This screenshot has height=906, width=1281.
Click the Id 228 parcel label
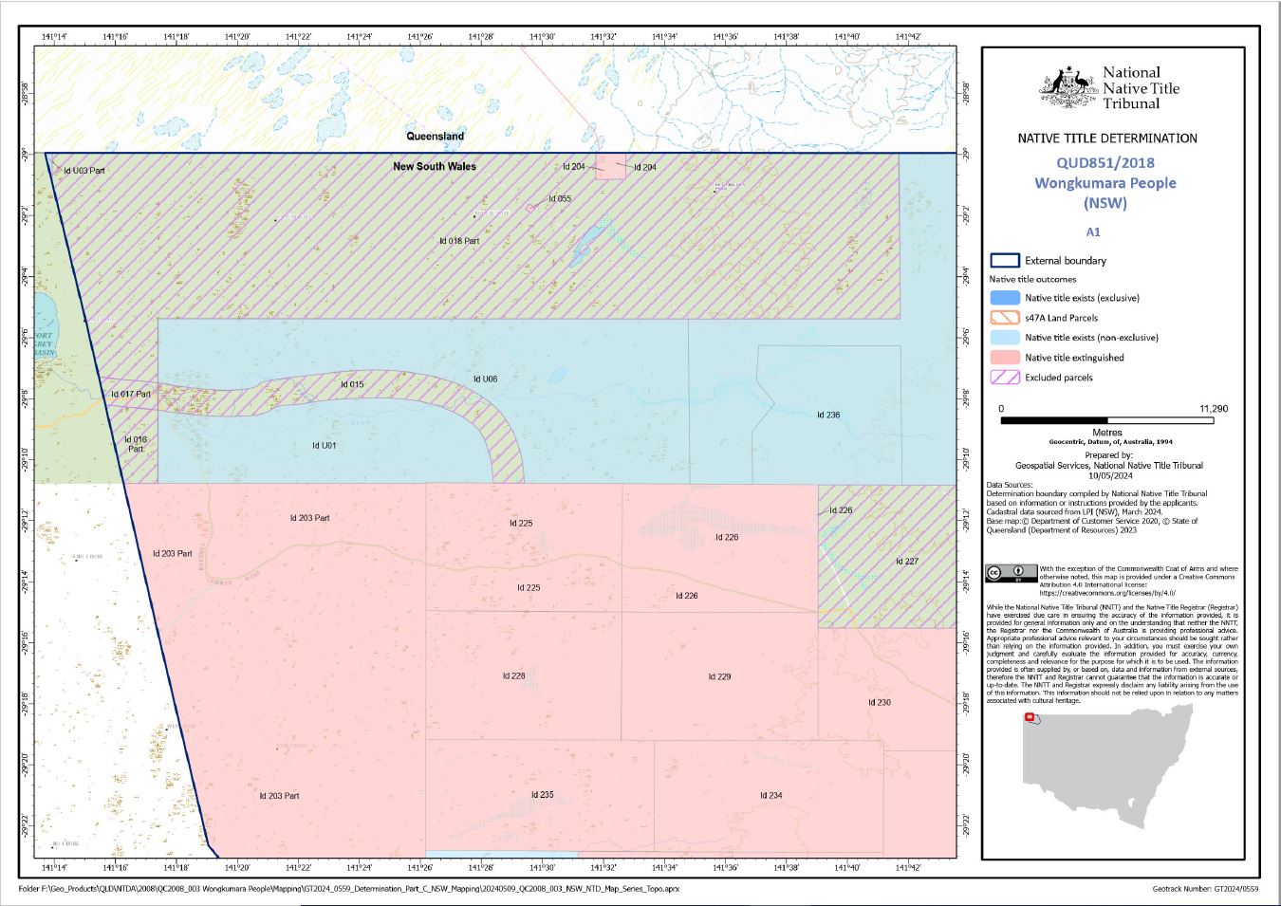pos(513,675)
